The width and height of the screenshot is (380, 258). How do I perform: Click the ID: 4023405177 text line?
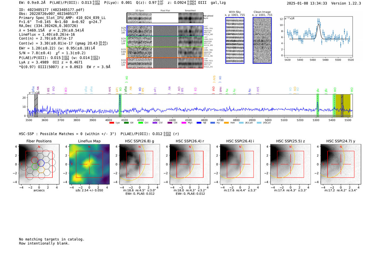pos(52,10)
